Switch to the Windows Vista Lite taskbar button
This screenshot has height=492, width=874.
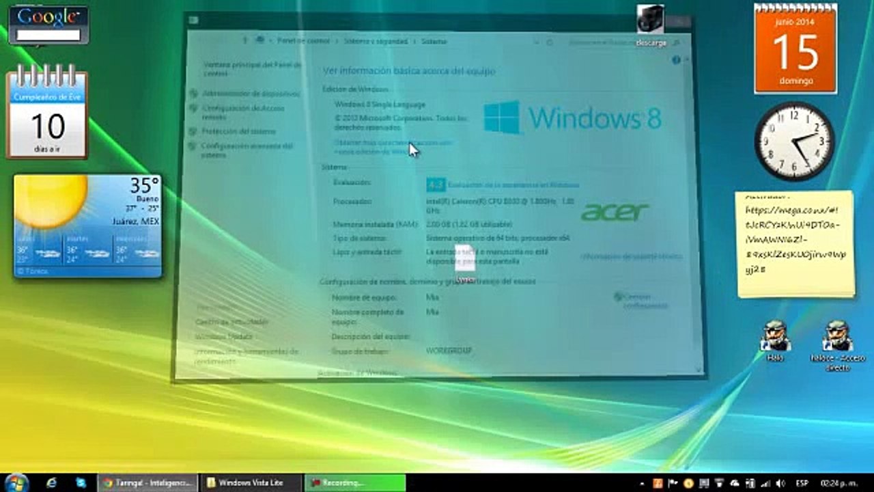coord(253,482)
